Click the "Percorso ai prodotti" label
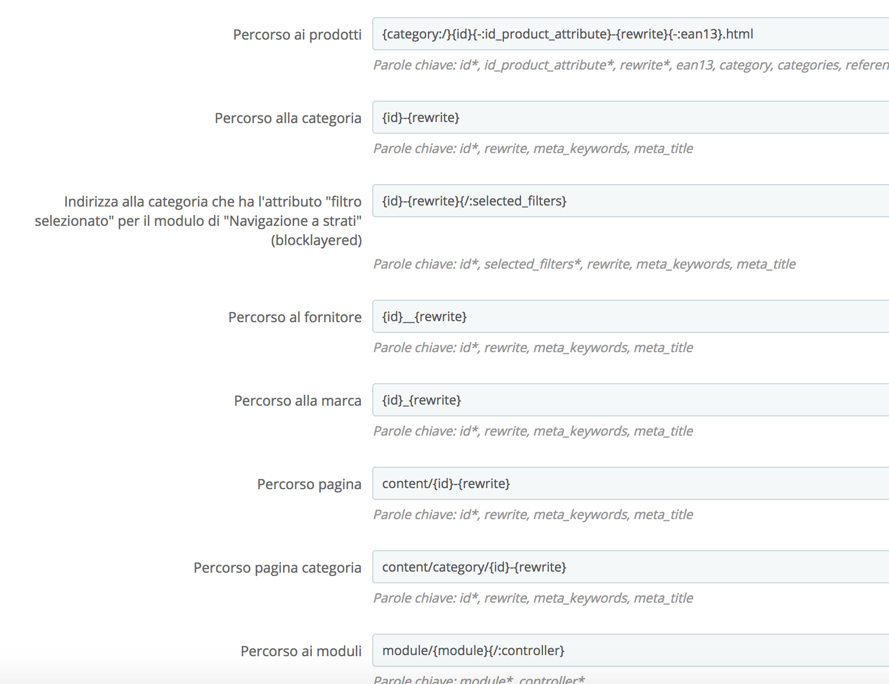This screenshot has width=889, height=684. coord(297,35)
